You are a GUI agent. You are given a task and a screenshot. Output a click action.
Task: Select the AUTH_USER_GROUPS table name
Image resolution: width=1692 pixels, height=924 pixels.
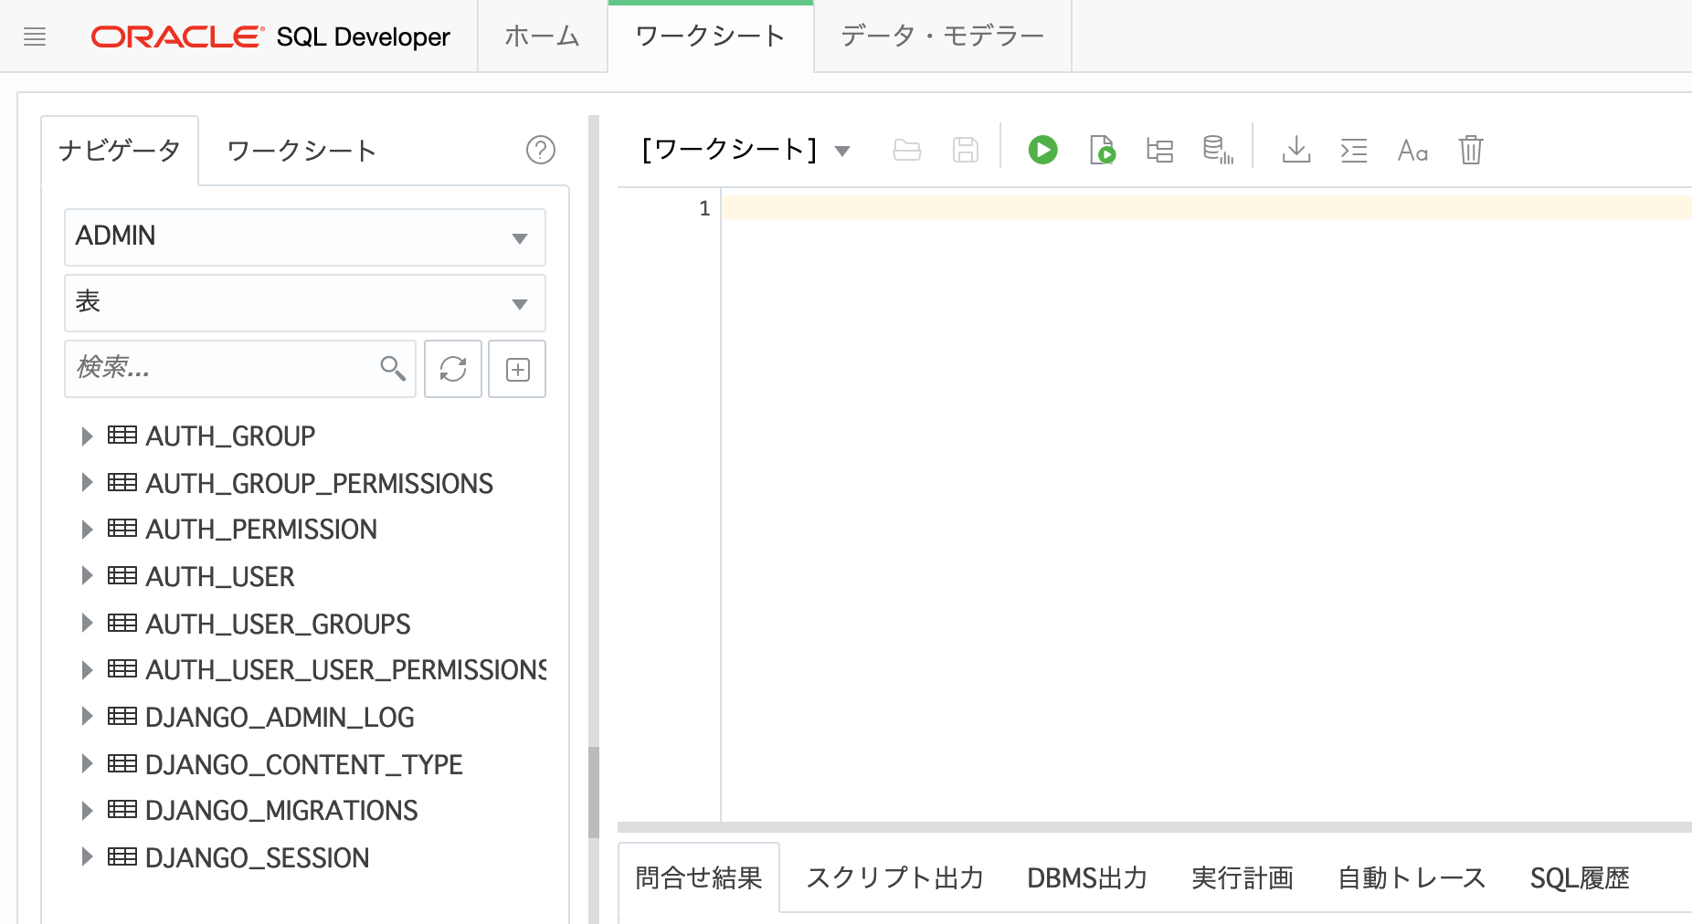[278, 624]
